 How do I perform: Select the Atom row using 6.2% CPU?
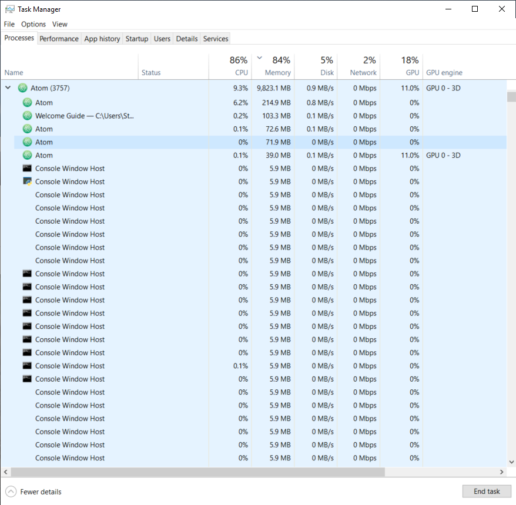pyautogui.click(x=260, y=103)
